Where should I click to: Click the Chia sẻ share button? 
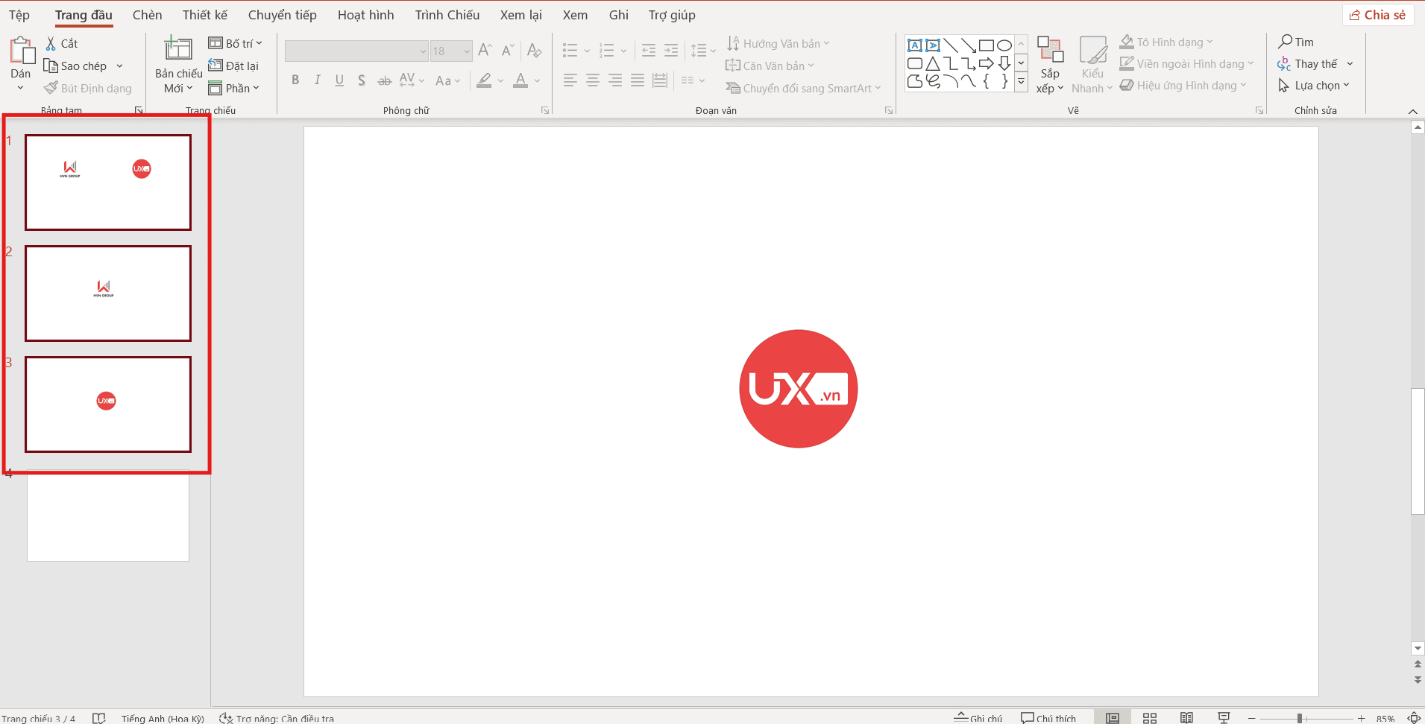coord(1377,15)
